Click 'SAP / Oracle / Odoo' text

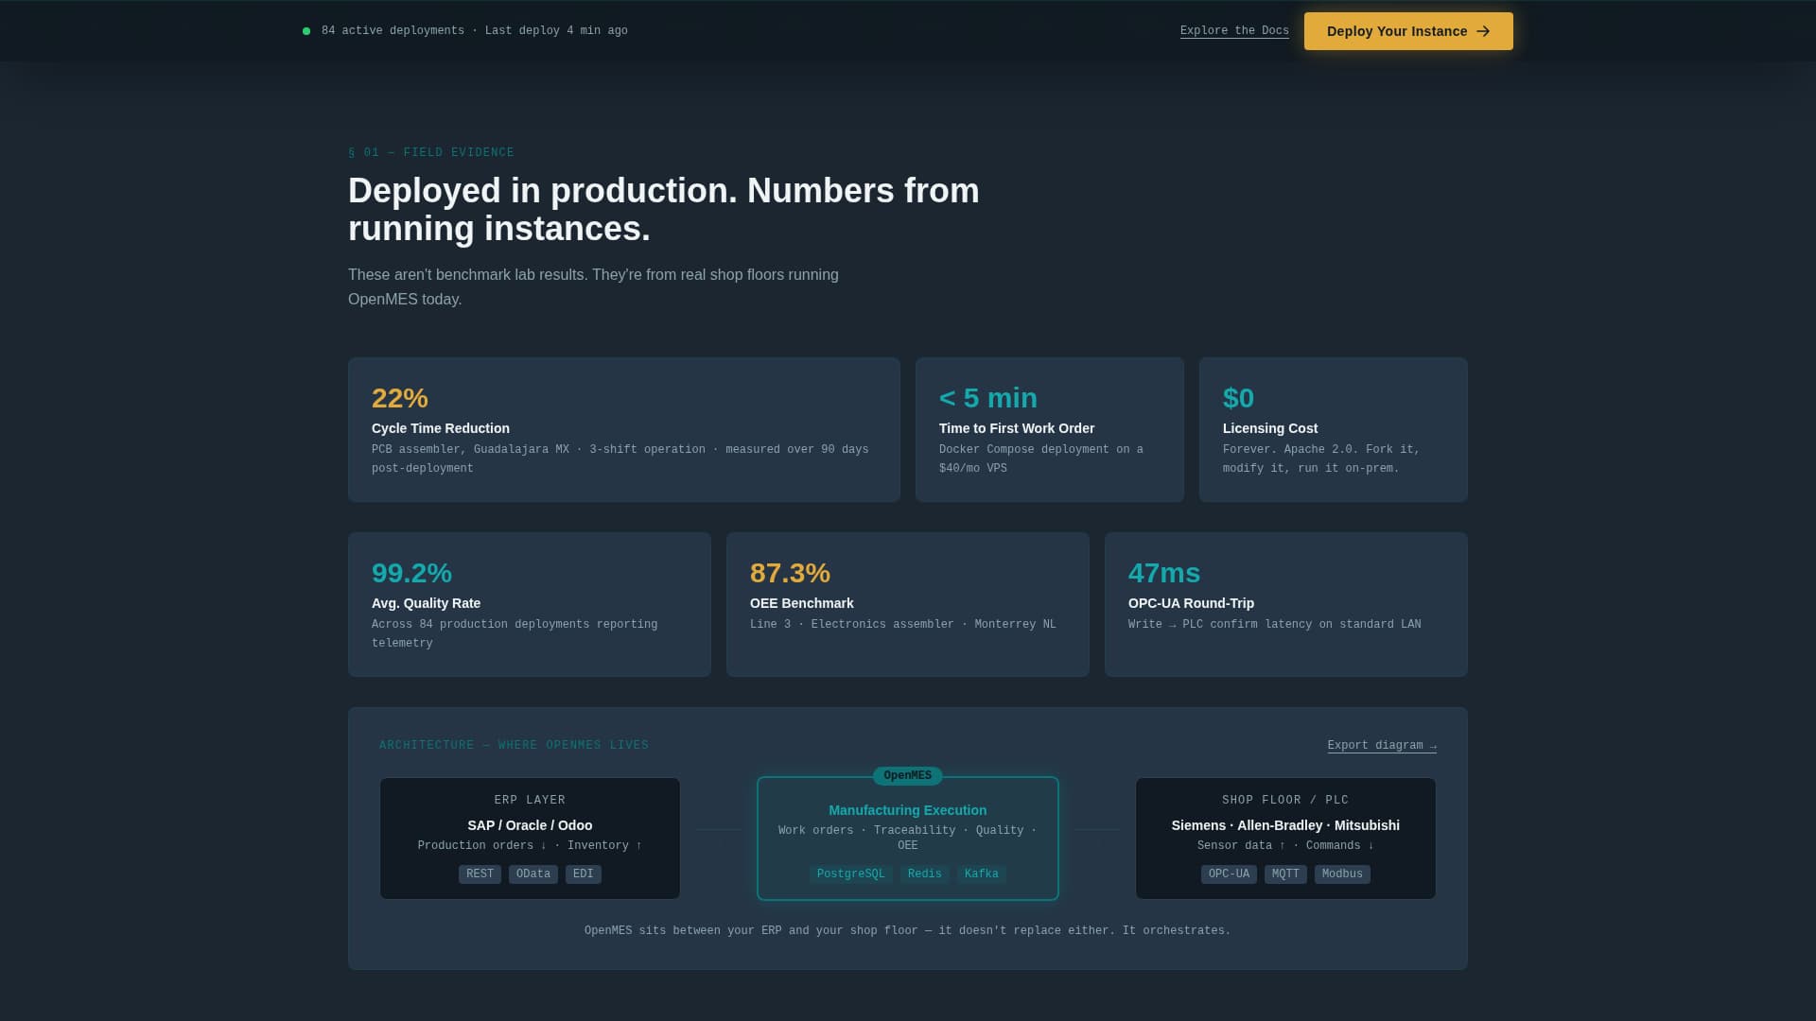coord(530,825)
